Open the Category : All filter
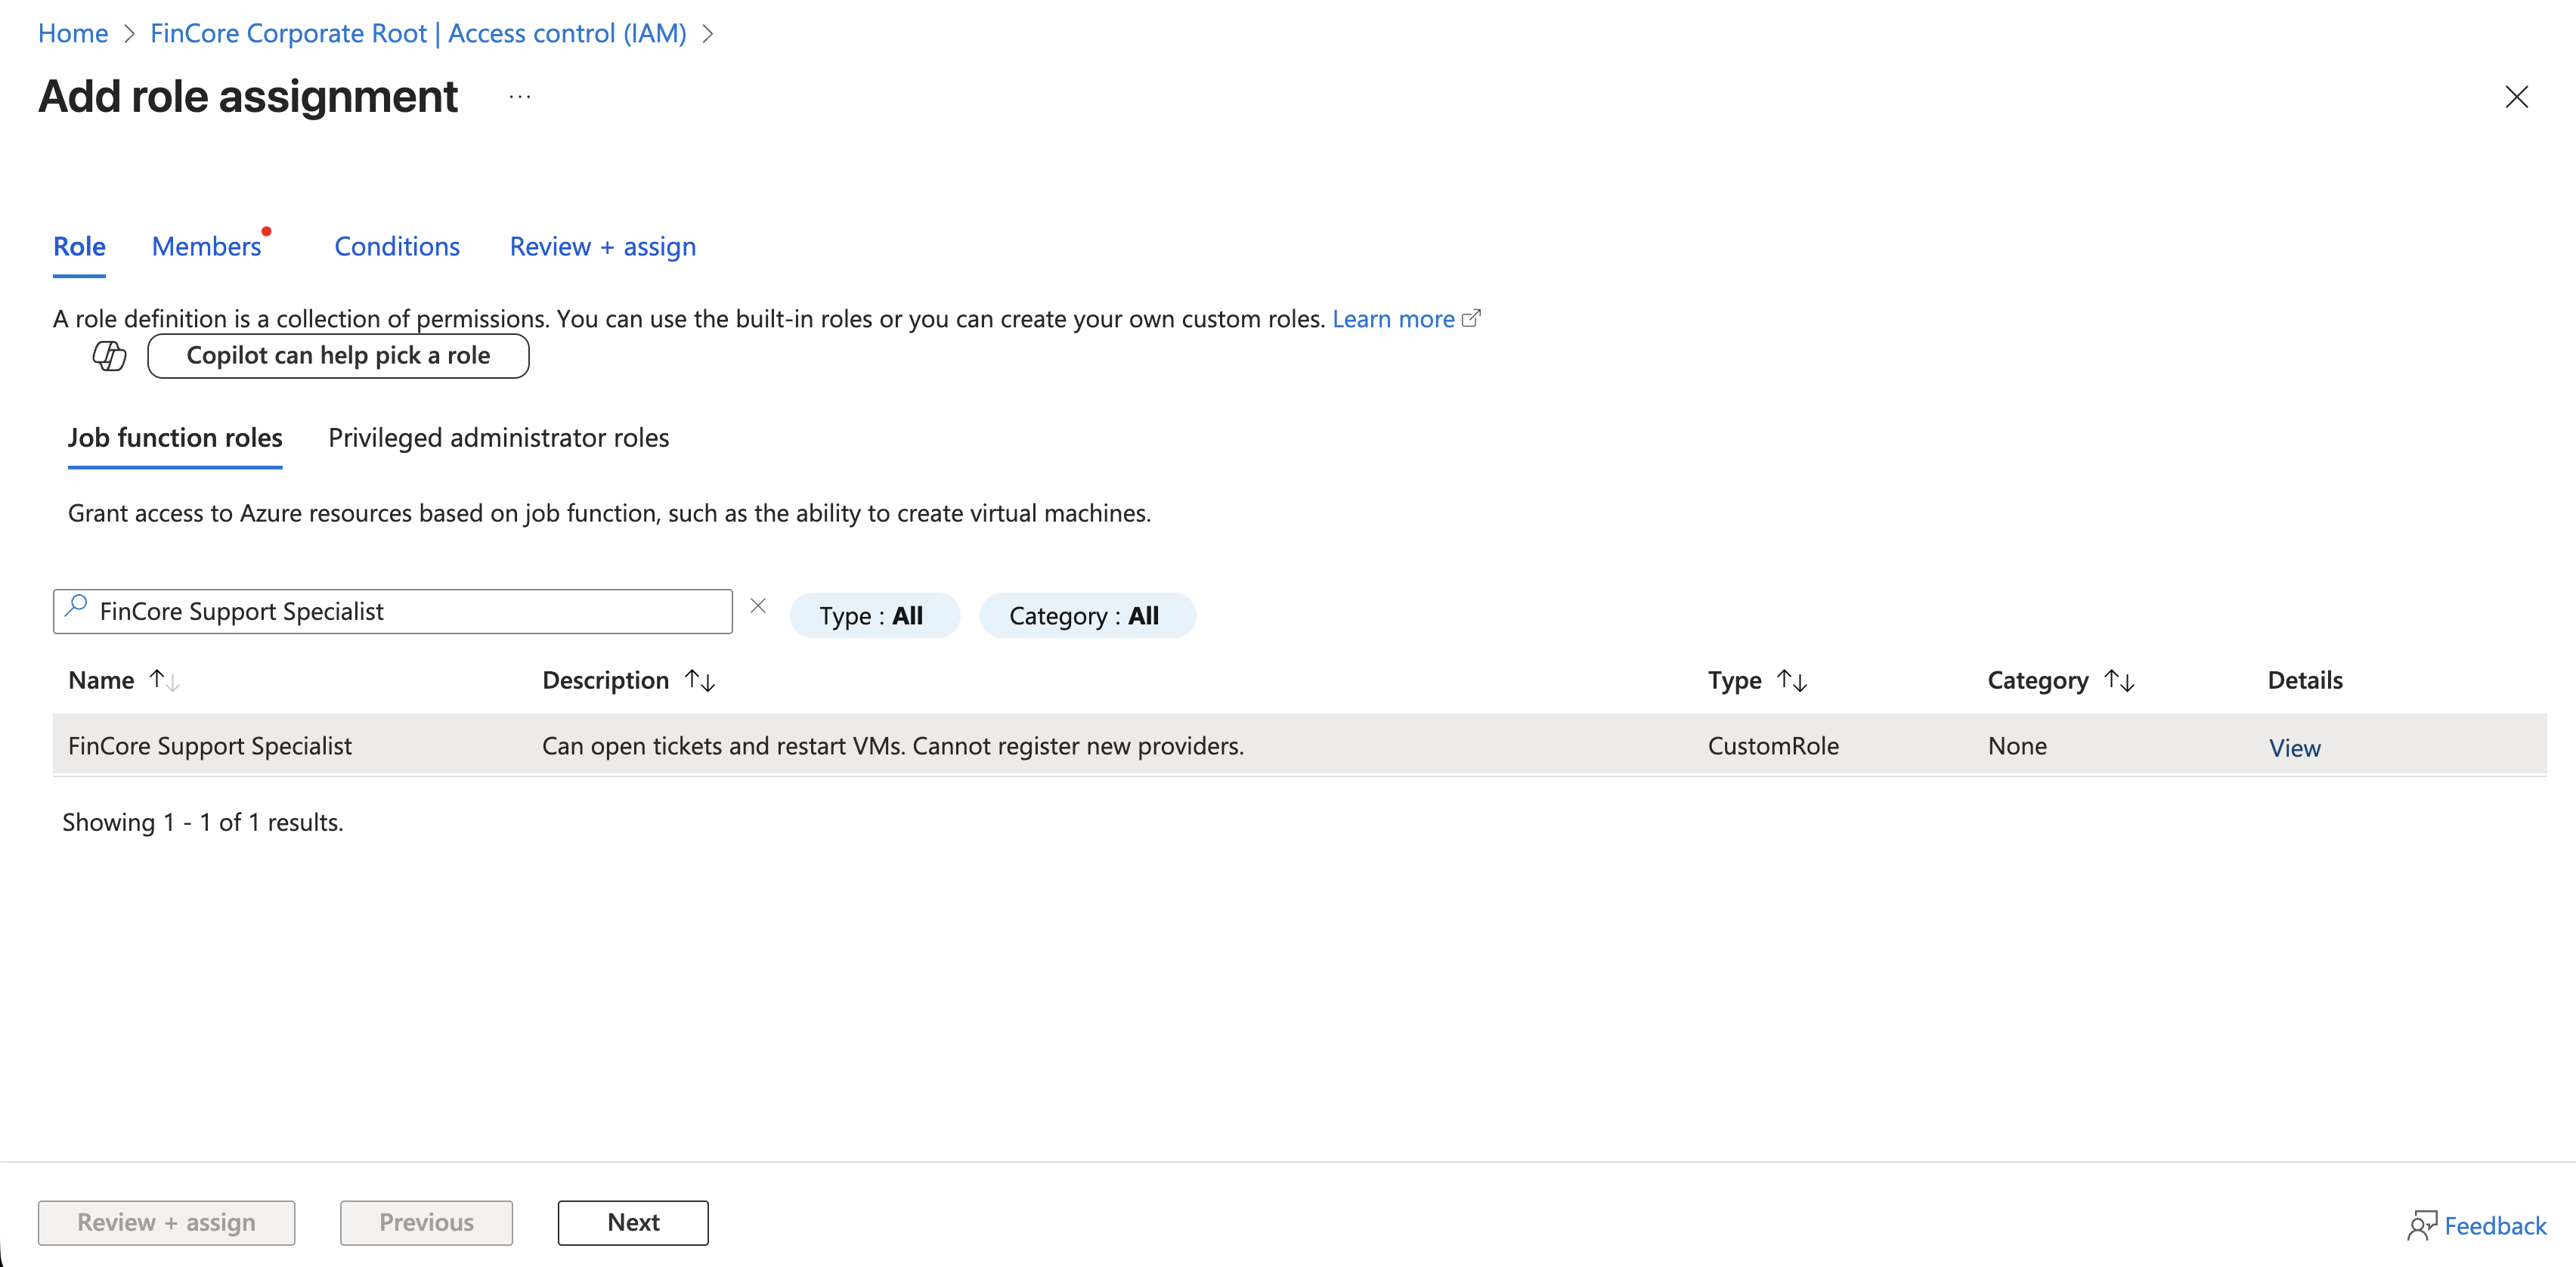Viewport: 2576px width, 1267px height. tap(1086, 616)
